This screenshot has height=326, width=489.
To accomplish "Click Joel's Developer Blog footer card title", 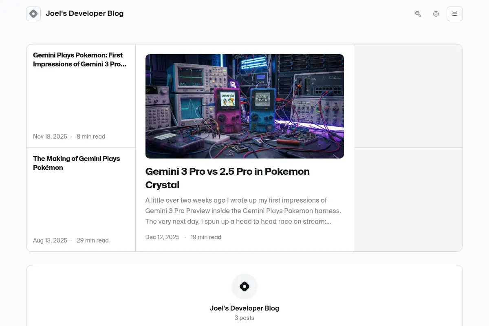I will pos(244,308).
